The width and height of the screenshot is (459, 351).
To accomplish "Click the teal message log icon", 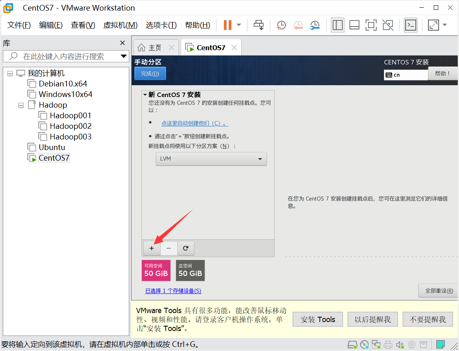I will click(x=441, y=344).
